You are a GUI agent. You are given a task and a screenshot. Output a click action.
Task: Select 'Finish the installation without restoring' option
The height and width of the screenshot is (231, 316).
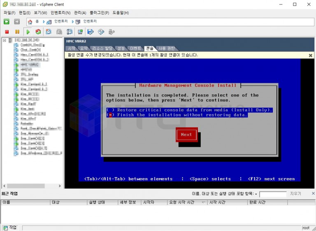click(x=109, y=115)
